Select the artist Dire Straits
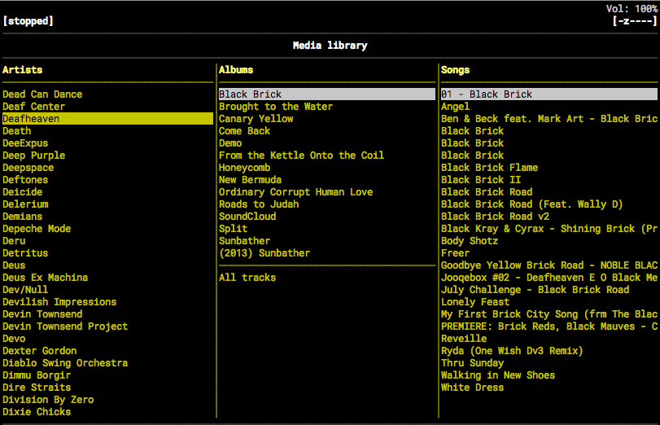The width and height of the screenshot is (660, 425). pos(37,388)
